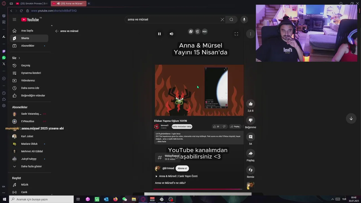
Task: Run the search with magnifier button
Action: (231, 19)
